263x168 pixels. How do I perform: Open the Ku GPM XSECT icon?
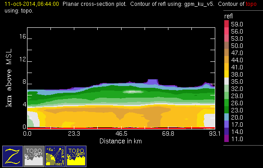click(55, 156)
